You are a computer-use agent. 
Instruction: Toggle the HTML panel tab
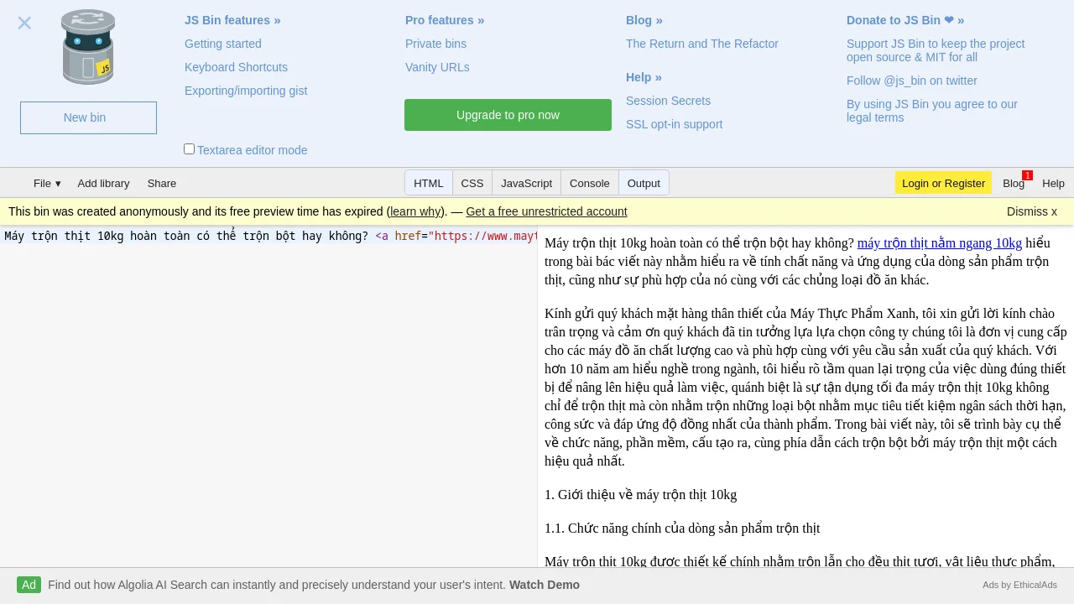429,183
